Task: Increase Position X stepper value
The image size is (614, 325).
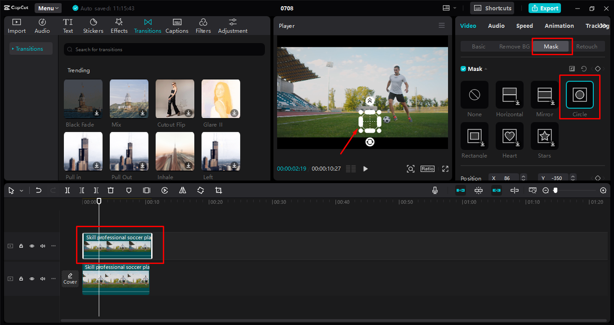Action: click(523, 176)
